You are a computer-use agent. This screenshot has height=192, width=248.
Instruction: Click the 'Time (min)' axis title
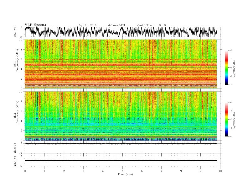(x=125, y=174)
